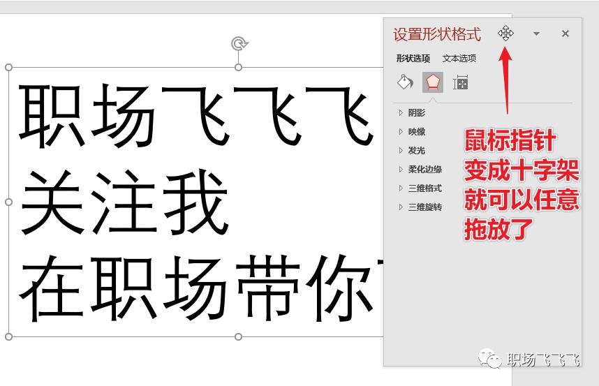
Task: Open the task pane options dropdown arrow
Action: pos(536,34)
